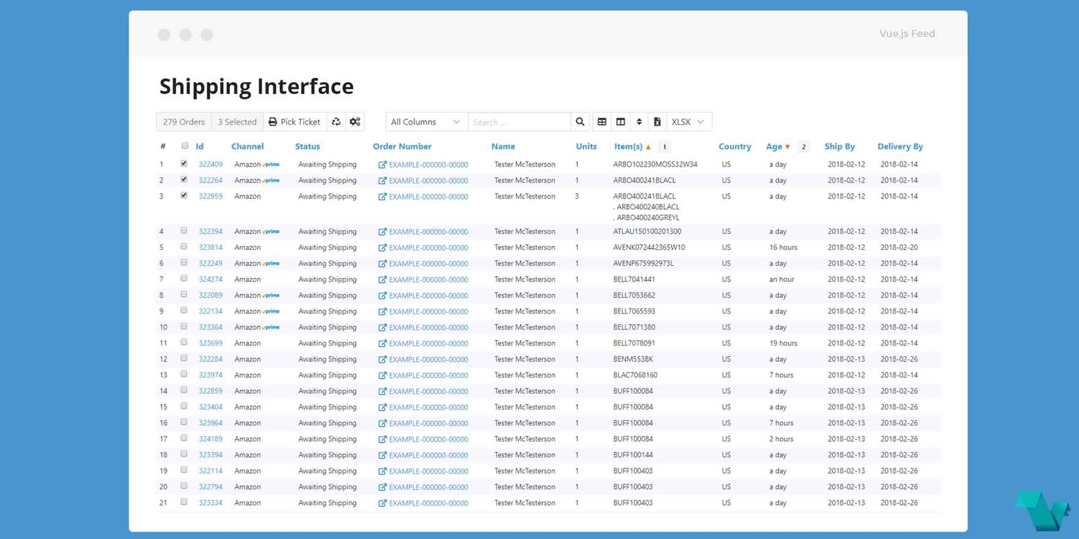Click the recycle refresh icon

tap(336, 122)
